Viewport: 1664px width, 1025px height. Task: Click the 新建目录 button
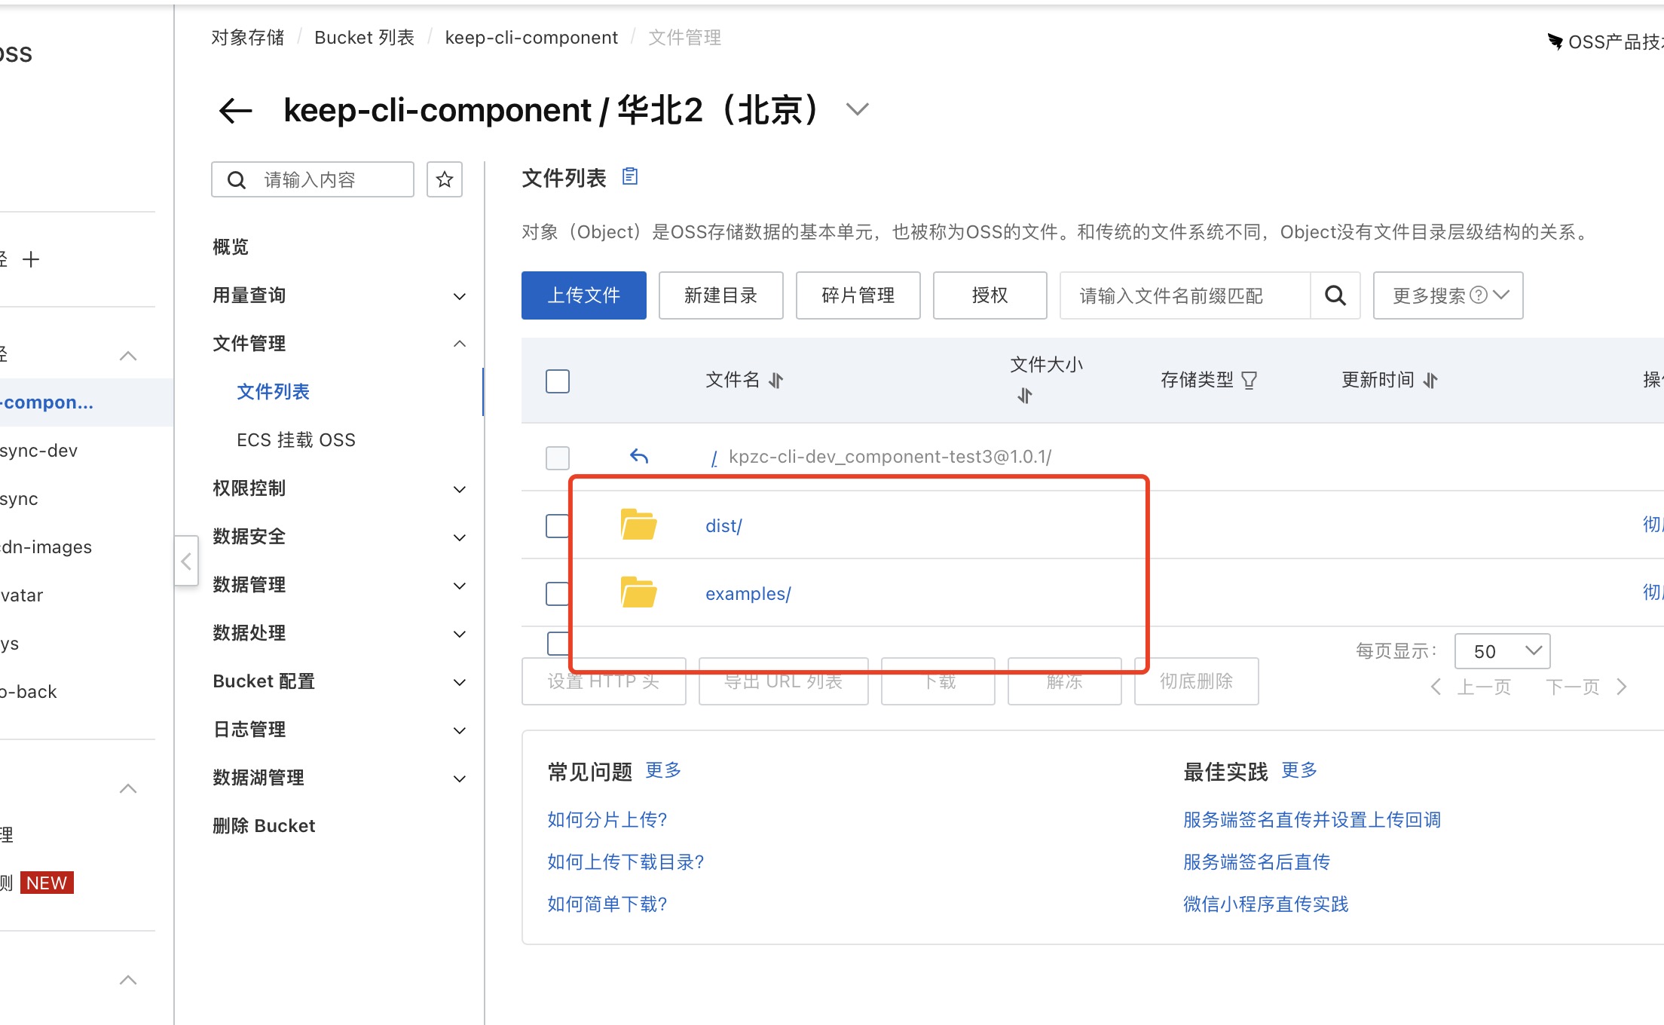(x=721, y=295)
